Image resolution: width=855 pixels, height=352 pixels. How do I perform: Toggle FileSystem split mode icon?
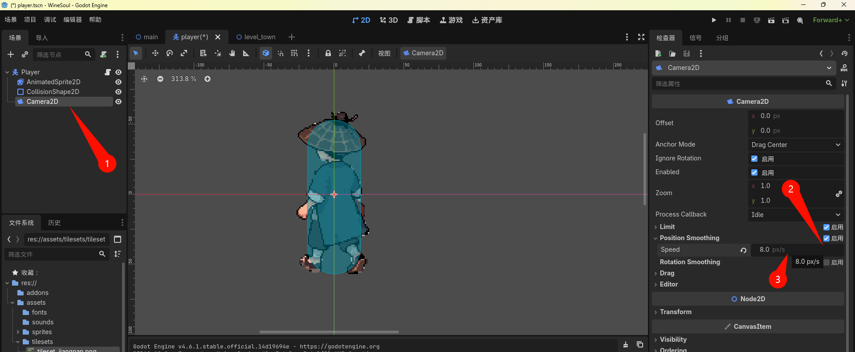pos(118,239)
